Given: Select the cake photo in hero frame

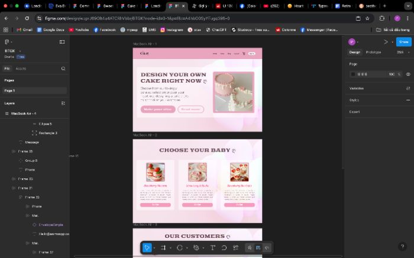Looking at the screenshot, I should pyautogui.click(x=234, y=92).
